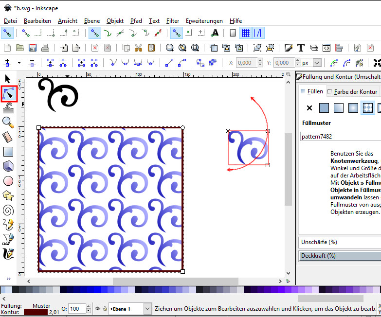Screen dimensions: 381x317
Task: Select the Node editing tool
Action: (9, 94)
